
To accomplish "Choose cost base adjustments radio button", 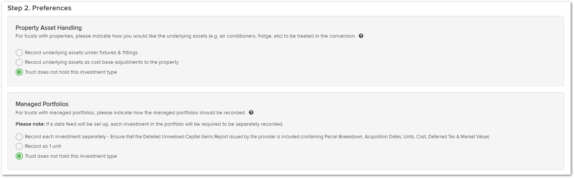I will pos(19,62).
